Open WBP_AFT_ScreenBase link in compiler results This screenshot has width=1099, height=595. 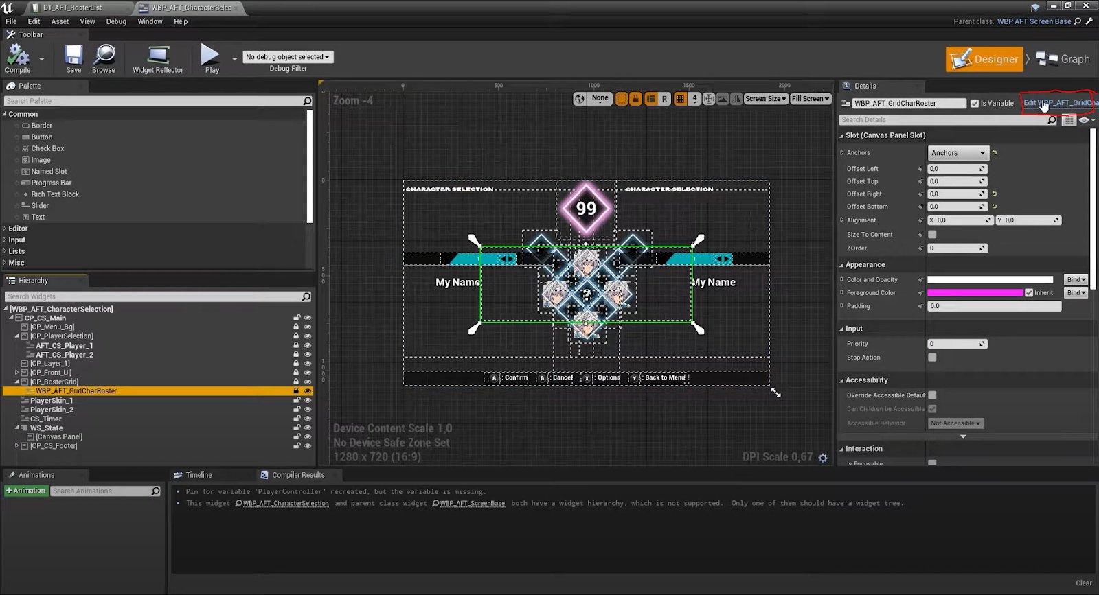(x=472, y=504)
